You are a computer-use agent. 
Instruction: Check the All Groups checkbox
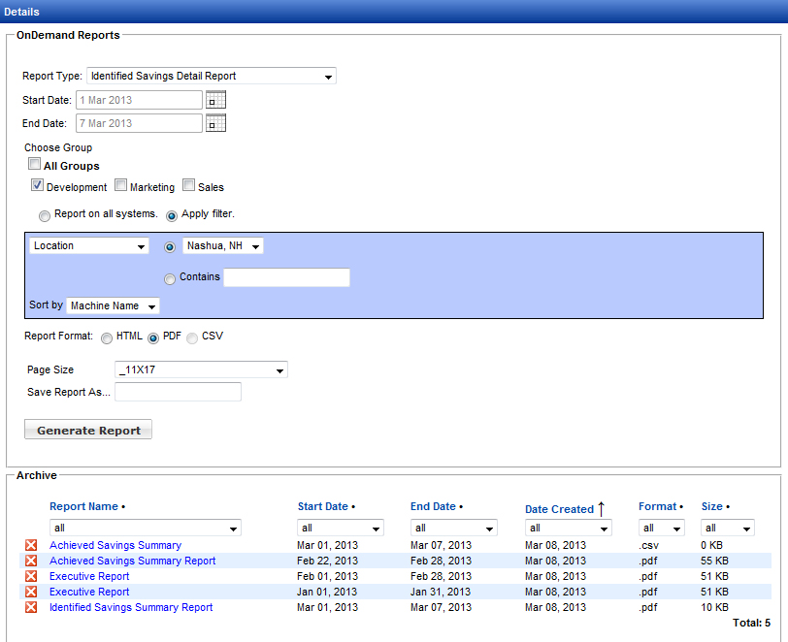coord(34,166)
